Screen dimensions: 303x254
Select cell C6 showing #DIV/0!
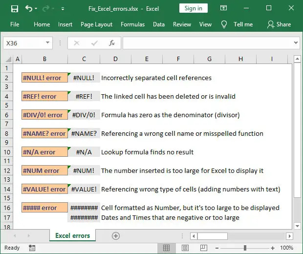pyautogui.click(x=84, y=115)
